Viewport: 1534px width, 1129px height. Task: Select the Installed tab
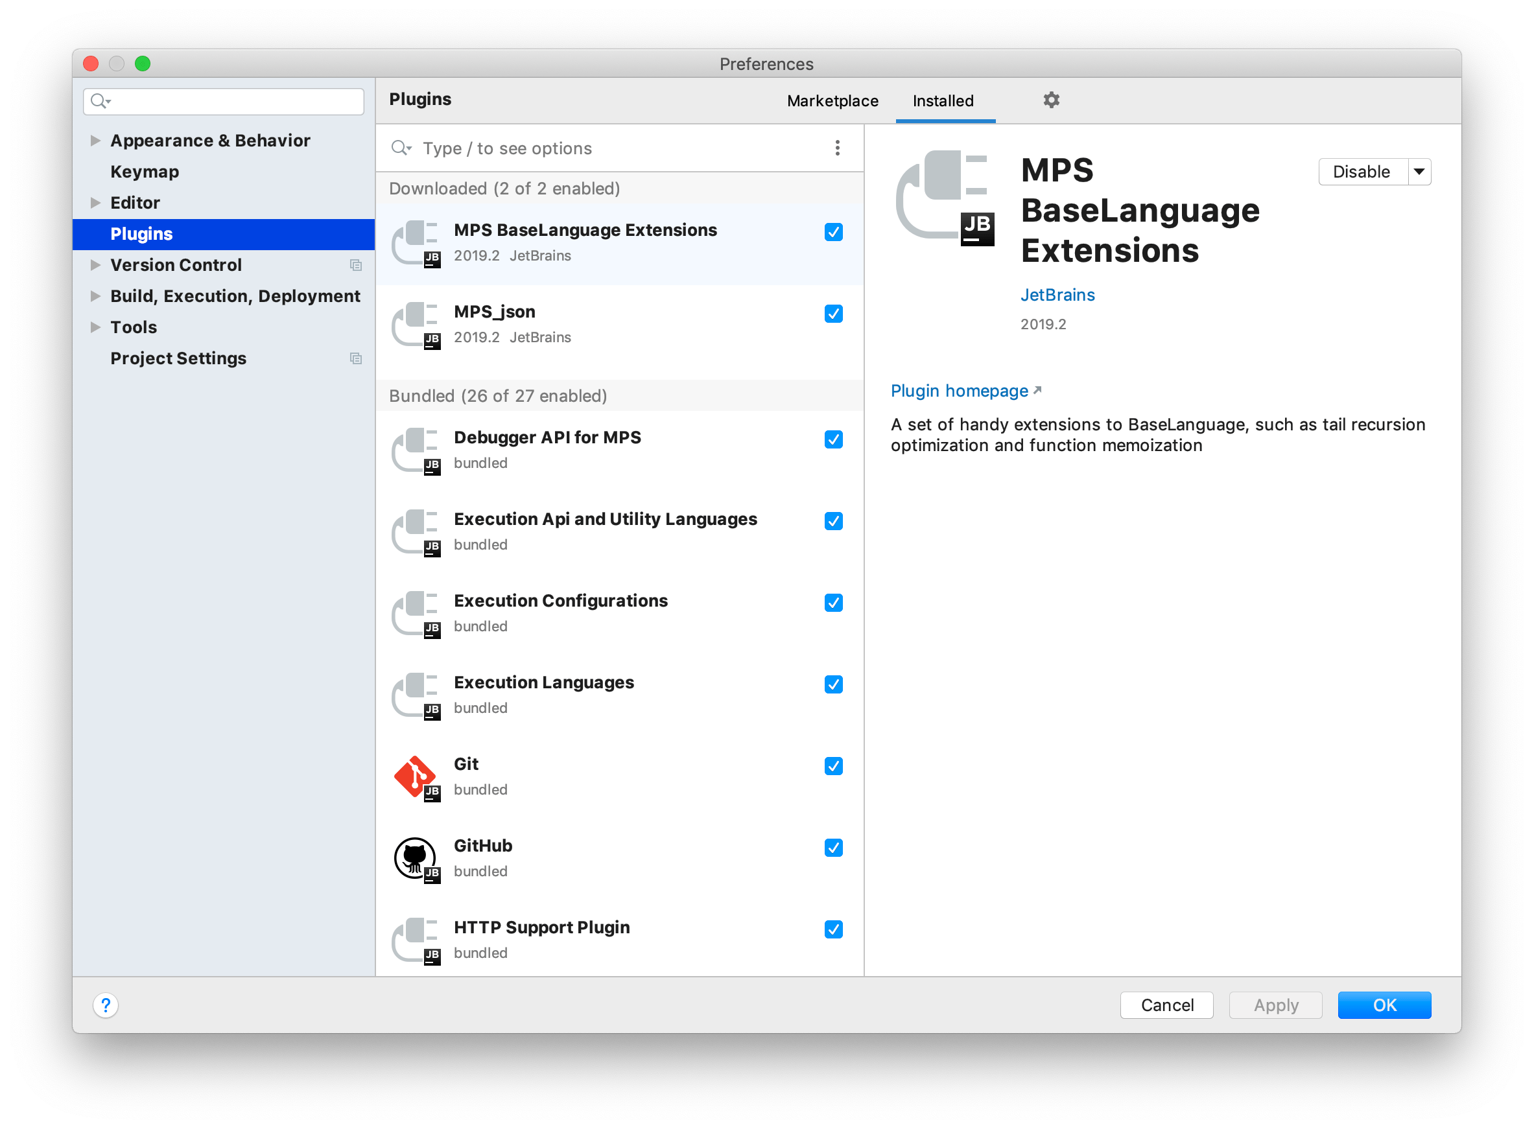943,100
